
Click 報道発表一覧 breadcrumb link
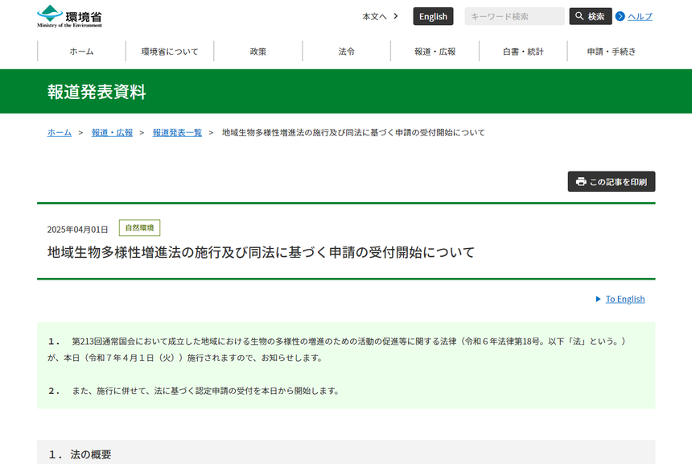point(177,132)
